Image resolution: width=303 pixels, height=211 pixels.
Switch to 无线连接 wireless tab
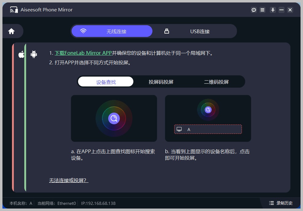tap(112, 31)
